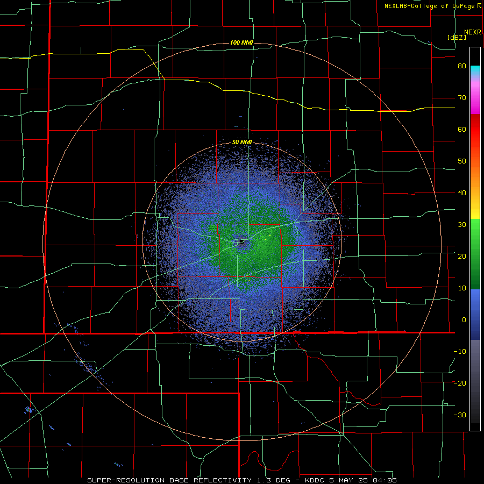Click the -30 value on the dBZ scale
The width and height of the screenshot is (484, 484).
coord(460,415)
